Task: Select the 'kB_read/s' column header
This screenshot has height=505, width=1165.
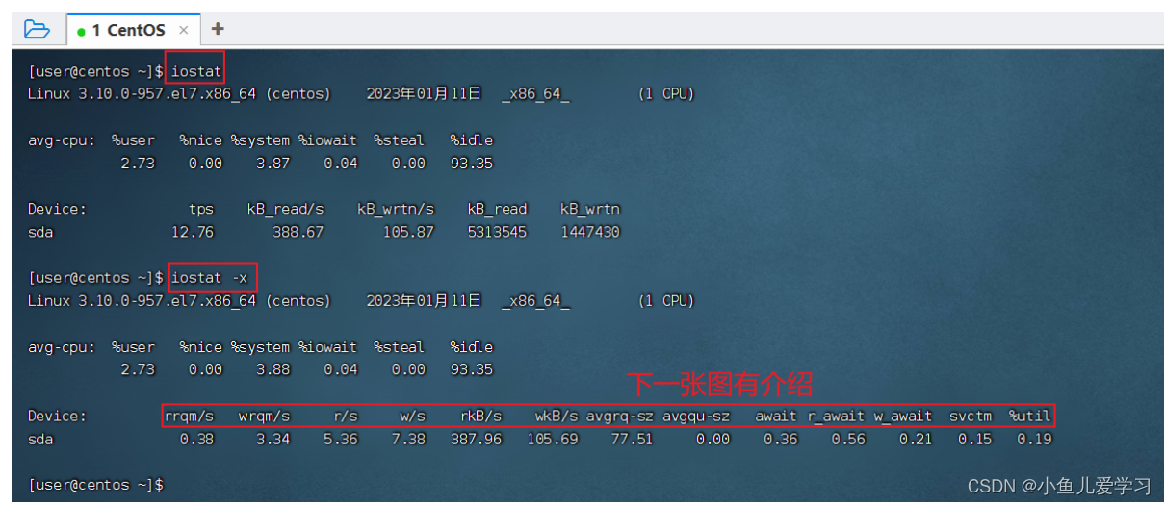Action: click(285, 209)
